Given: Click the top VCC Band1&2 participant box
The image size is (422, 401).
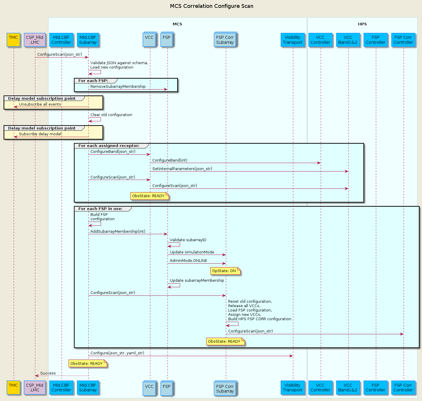Looking at the screenshot, I should [x=348, y=40].
